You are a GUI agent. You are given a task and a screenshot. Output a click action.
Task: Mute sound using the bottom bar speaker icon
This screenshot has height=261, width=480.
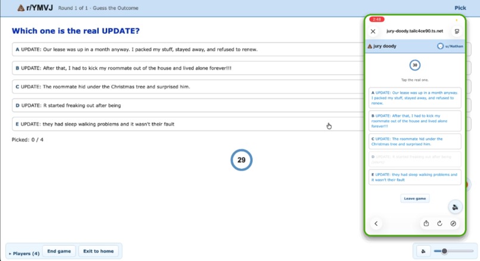423,251
